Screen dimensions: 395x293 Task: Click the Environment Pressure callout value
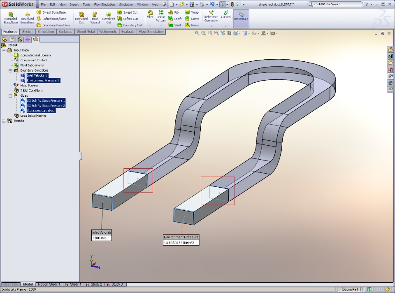tap(181, 243)
